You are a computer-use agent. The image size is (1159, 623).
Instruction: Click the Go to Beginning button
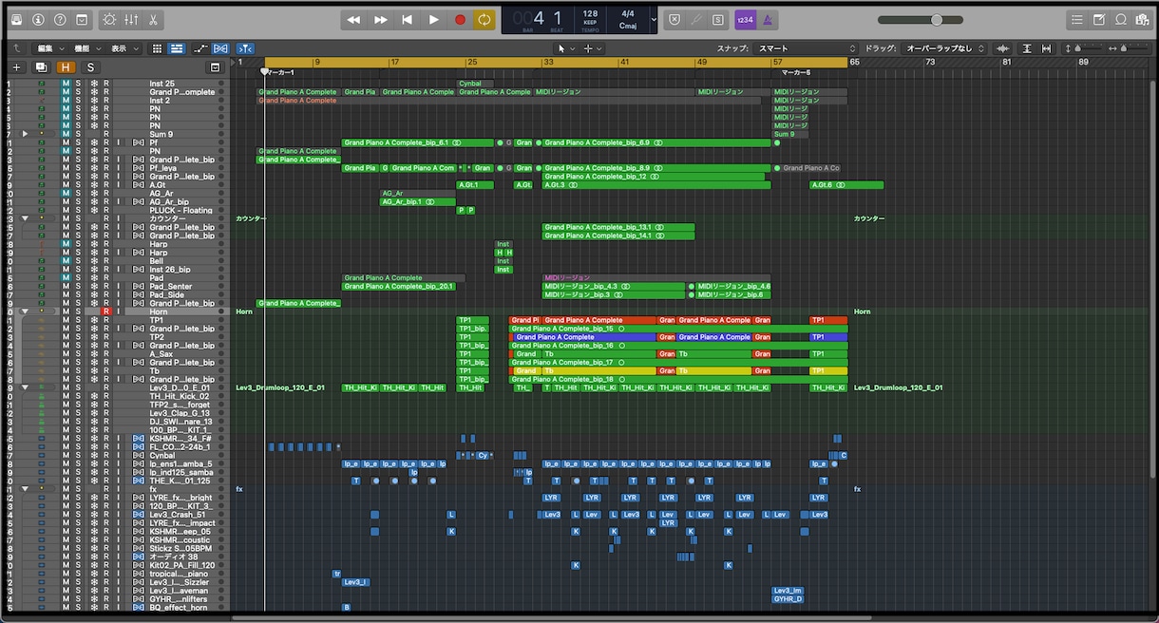pos(407,19)
